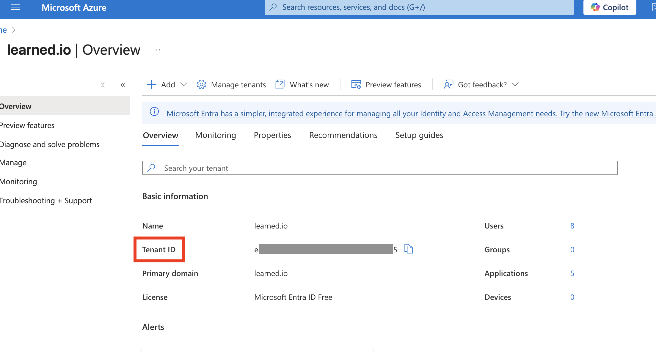Expand the Manage section in sidebar
Image resolution: width=656 pixels, height=353 pixels.
pos(13,163)
